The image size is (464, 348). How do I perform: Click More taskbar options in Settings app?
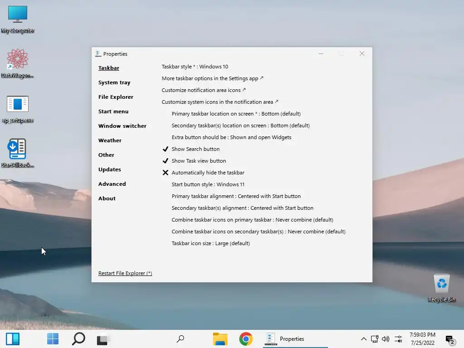(x=213, y=79)
